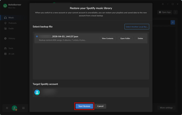Click Select Another Local Backup button

137,27
